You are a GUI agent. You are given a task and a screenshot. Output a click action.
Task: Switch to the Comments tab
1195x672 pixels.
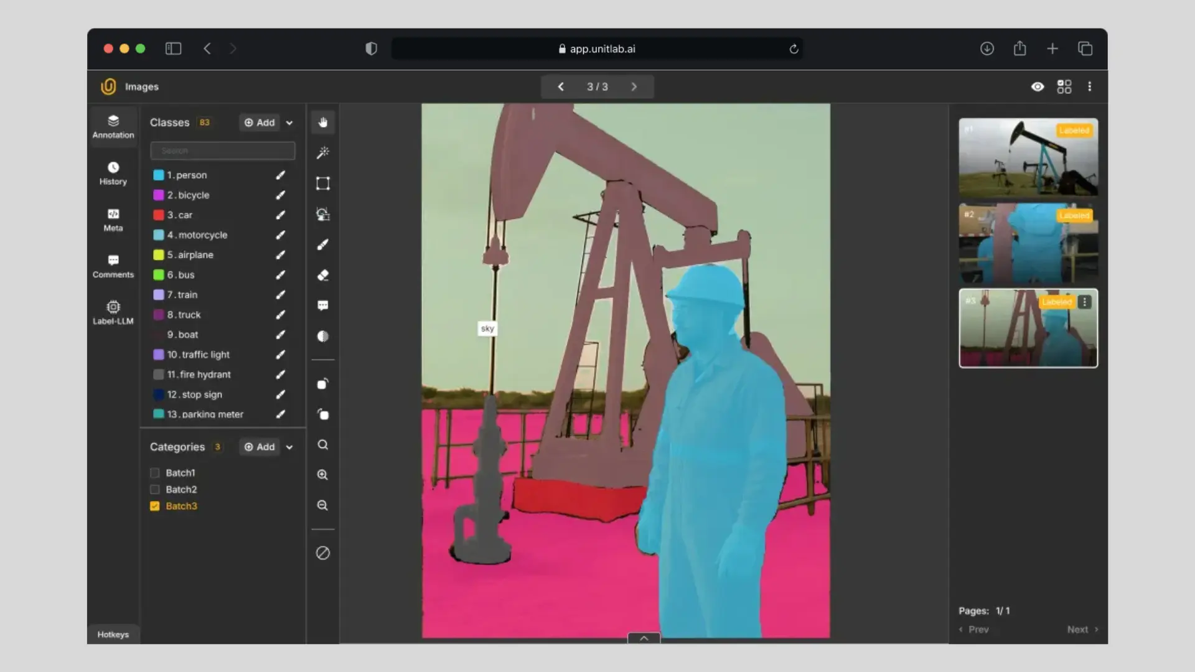[113, 266]
